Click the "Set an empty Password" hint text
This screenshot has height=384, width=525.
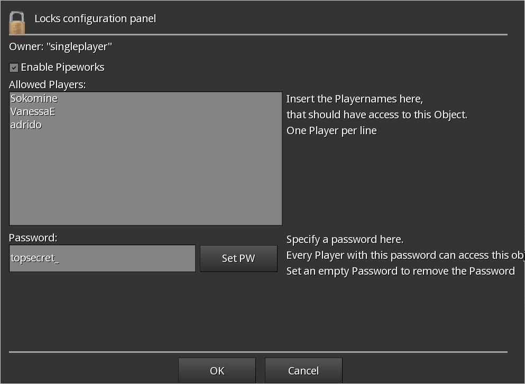click(x=400, y=271)
